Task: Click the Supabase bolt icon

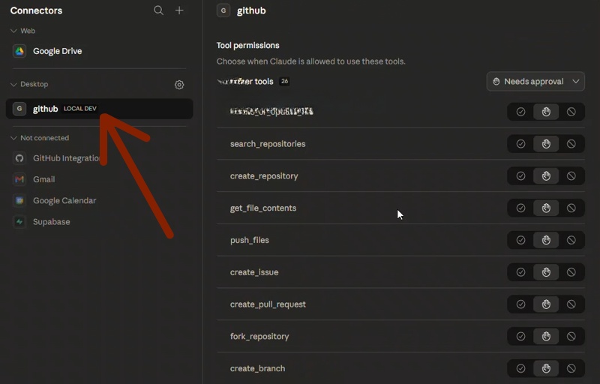Action: point(19,221)
